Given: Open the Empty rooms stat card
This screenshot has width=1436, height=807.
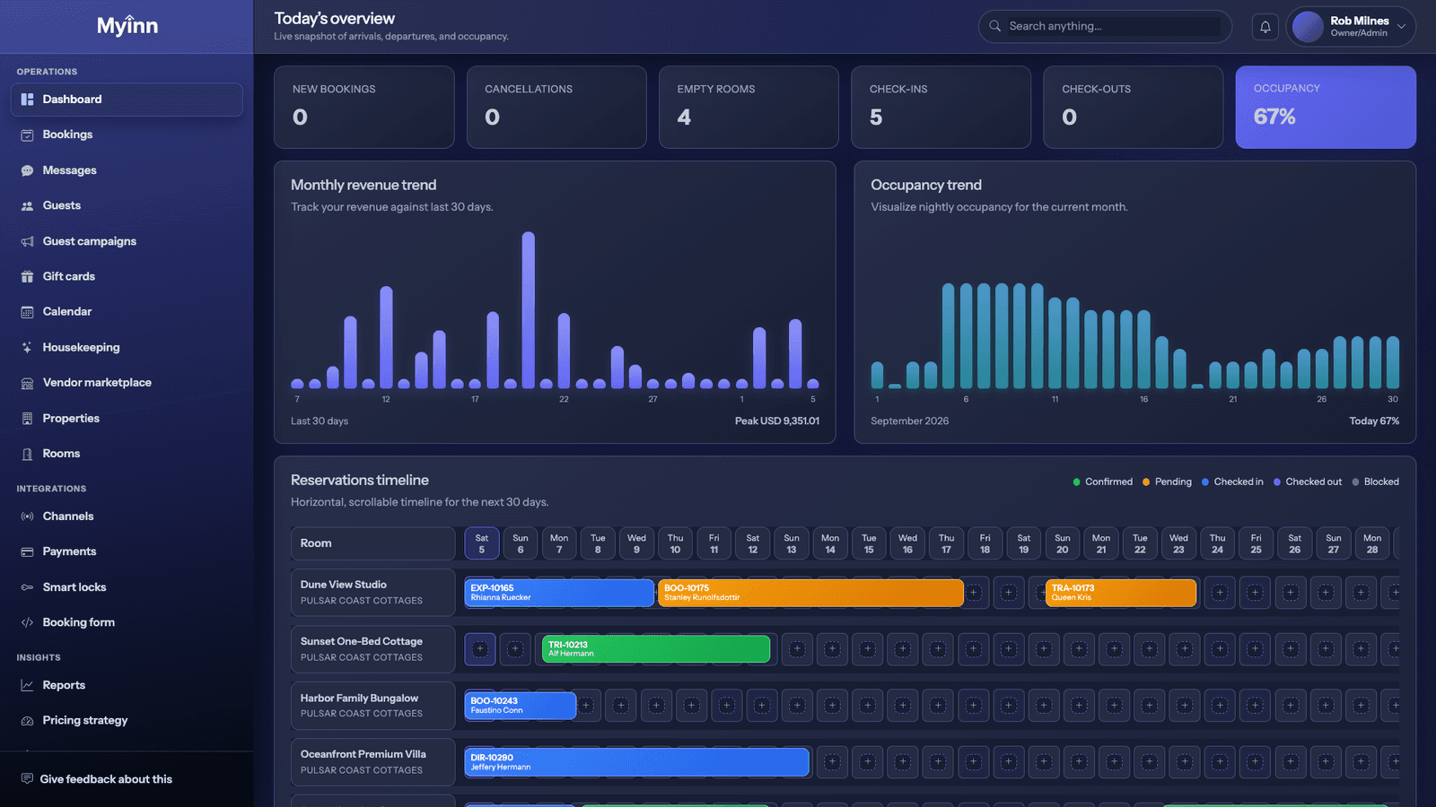Looking at the screenshot, I should click(749, 107).
